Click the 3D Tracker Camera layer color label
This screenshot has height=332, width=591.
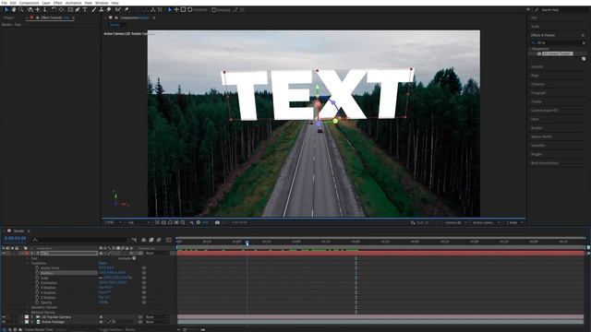tap(27, 317)
